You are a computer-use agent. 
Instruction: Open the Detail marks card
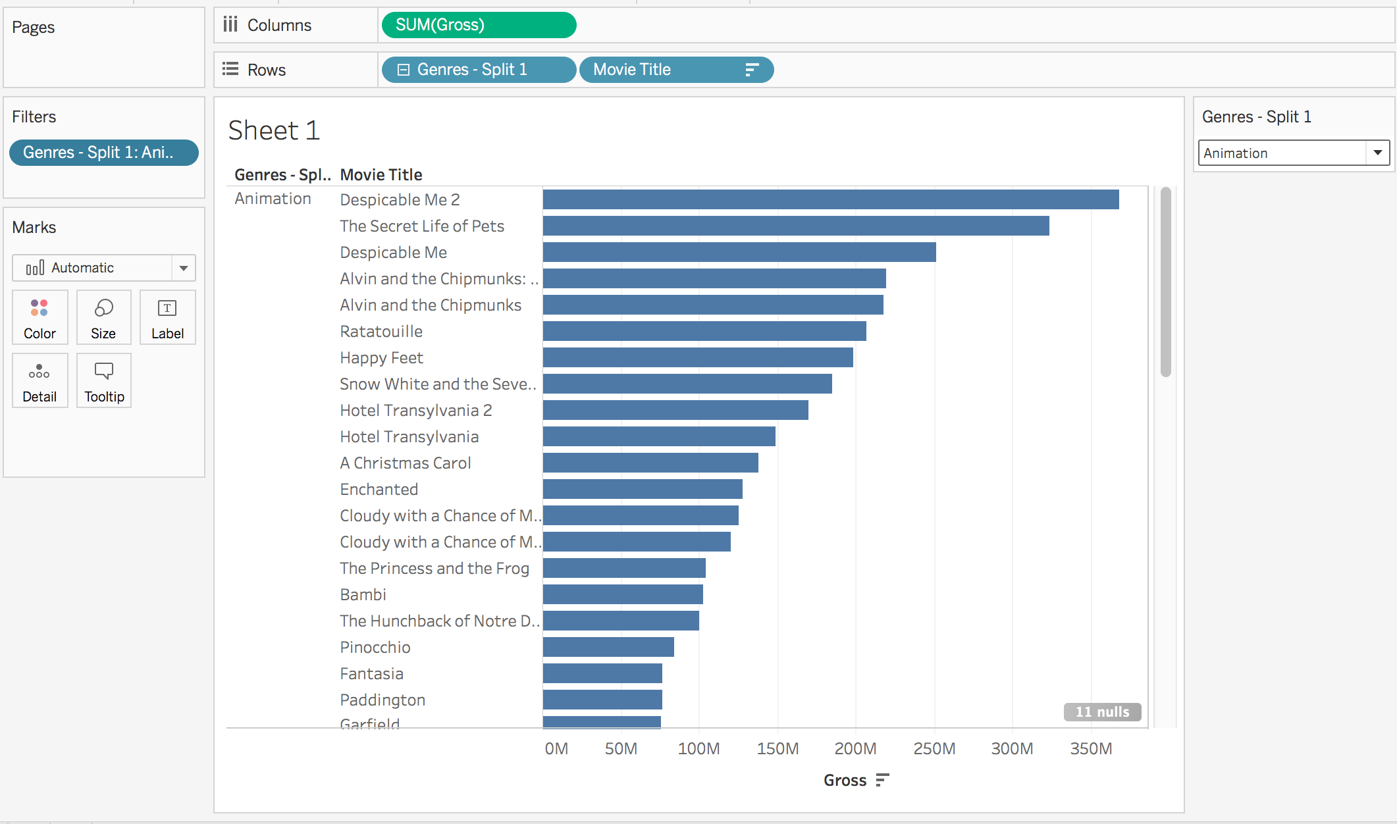[40, 380]
